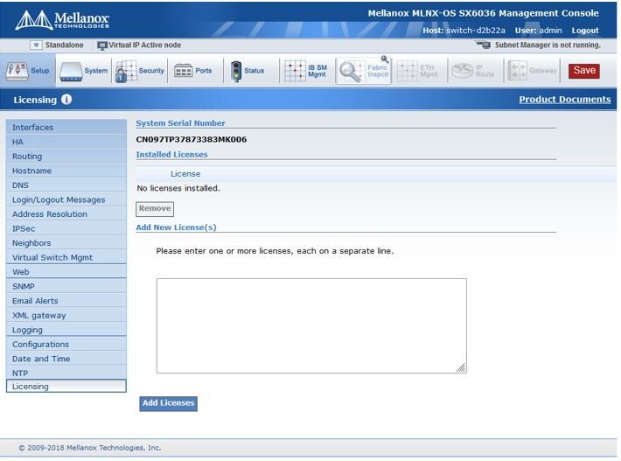Viewport: 621px width, 461px height.
Task: Open the Fabric Inspctr magnifier icon
Action: click(x=351, y=71)
